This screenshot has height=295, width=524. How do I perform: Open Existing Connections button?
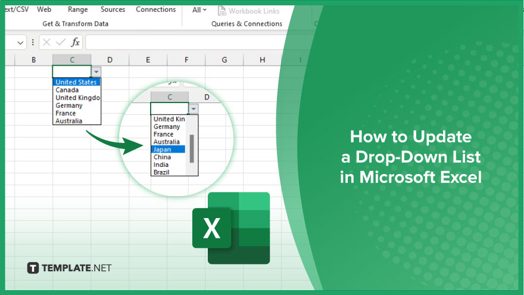click(155, 10)
